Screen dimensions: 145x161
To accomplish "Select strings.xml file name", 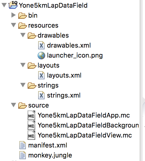I will coord(64,95).
